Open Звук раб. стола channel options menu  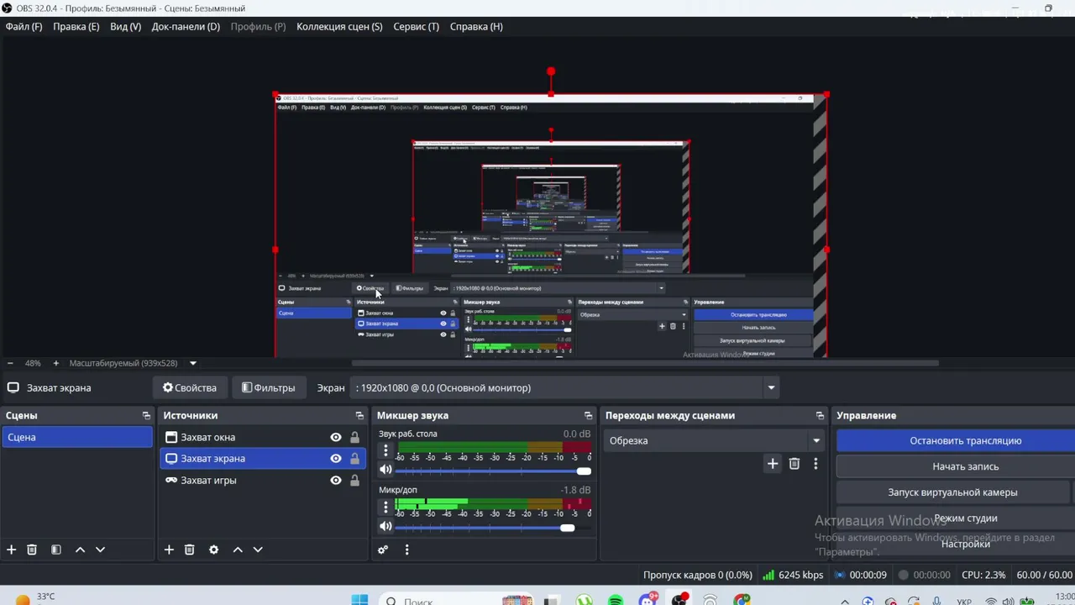(385, 451)
